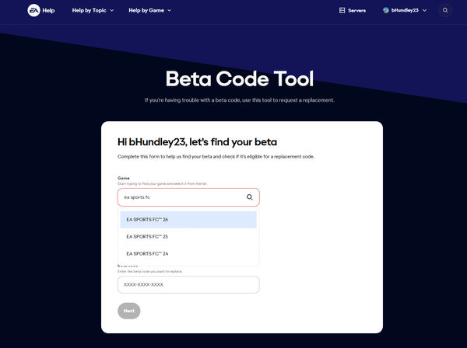
Task: Open the bHundley23 account dropdown arrow
Action: (425, 10)
